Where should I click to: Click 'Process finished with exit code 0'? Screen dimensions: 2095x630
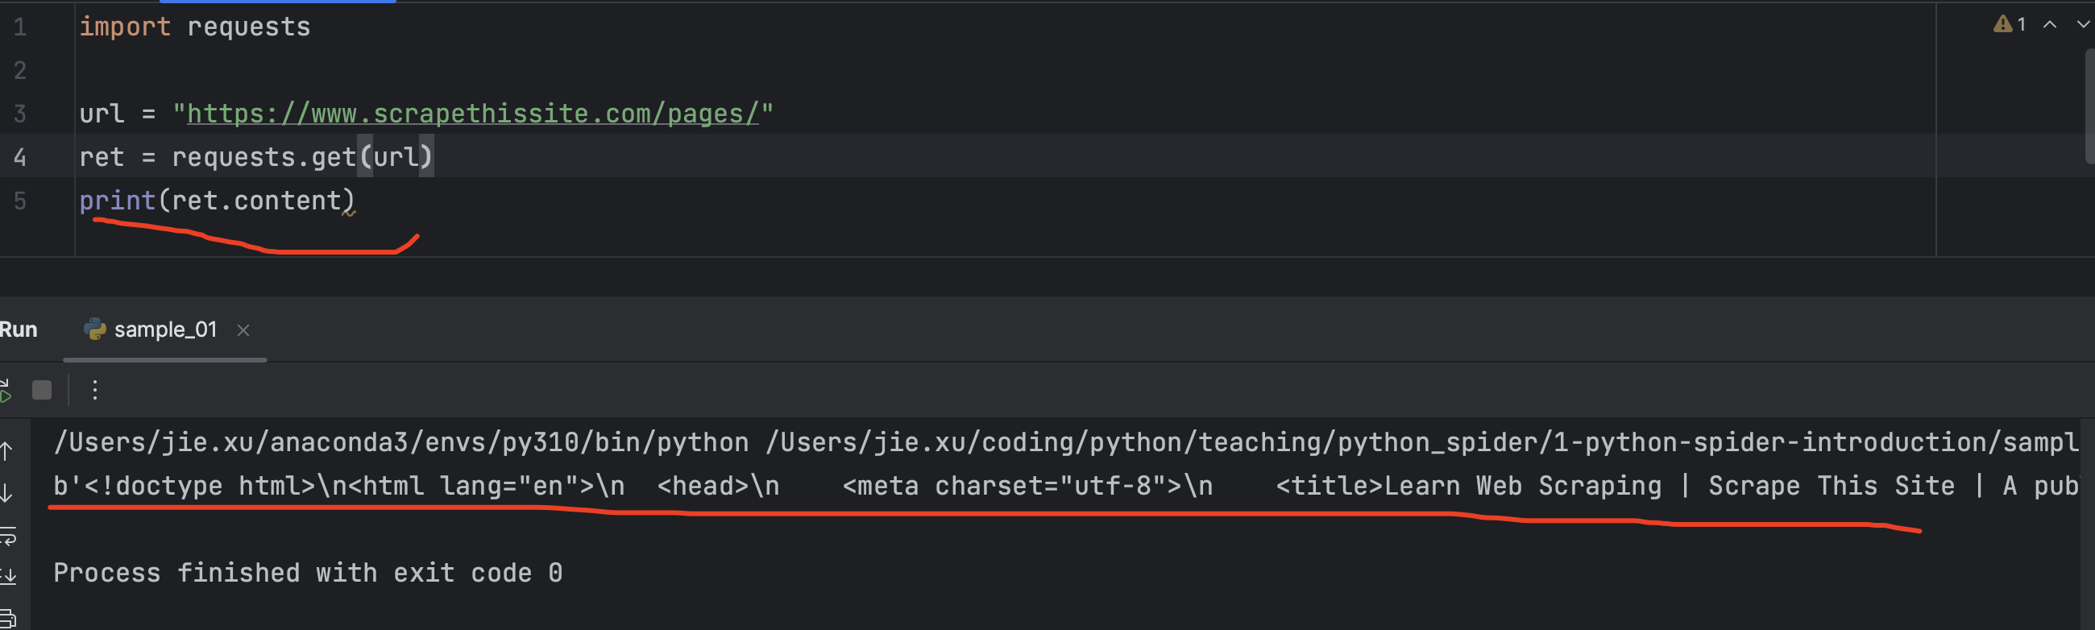pos(309,572)
